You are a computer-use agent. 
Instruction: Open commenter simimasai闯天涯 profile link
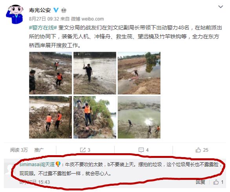point(37,165)
